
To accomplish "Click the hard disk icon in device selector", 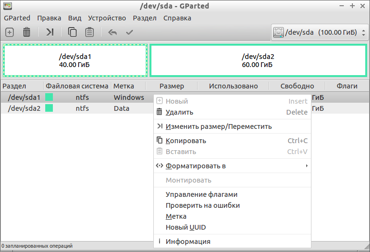I will click(279, 32).
